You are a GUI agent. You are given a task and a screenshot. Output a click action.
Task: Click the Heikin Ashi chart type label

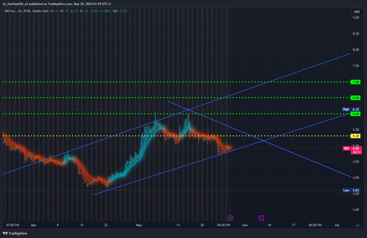click(40, 11)
